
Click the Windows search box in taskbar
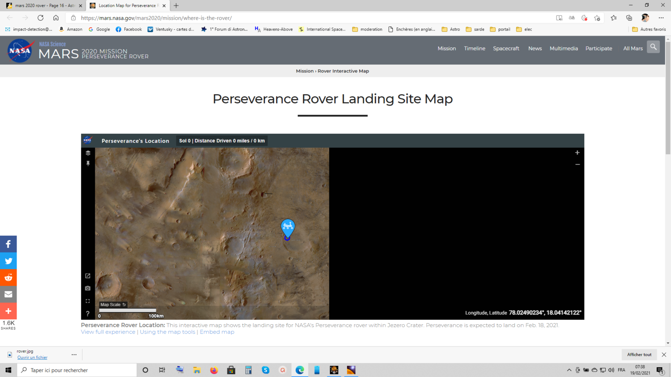click(77, 370)
